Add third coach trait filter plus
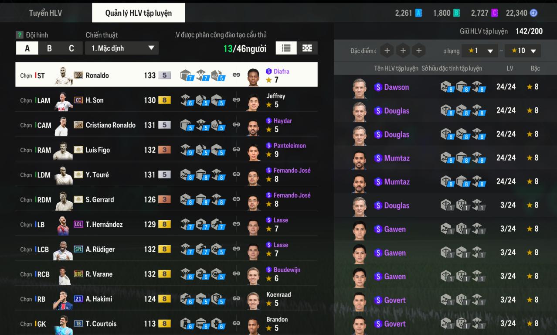This screenshot has height=335, width=557. (419, 51)
